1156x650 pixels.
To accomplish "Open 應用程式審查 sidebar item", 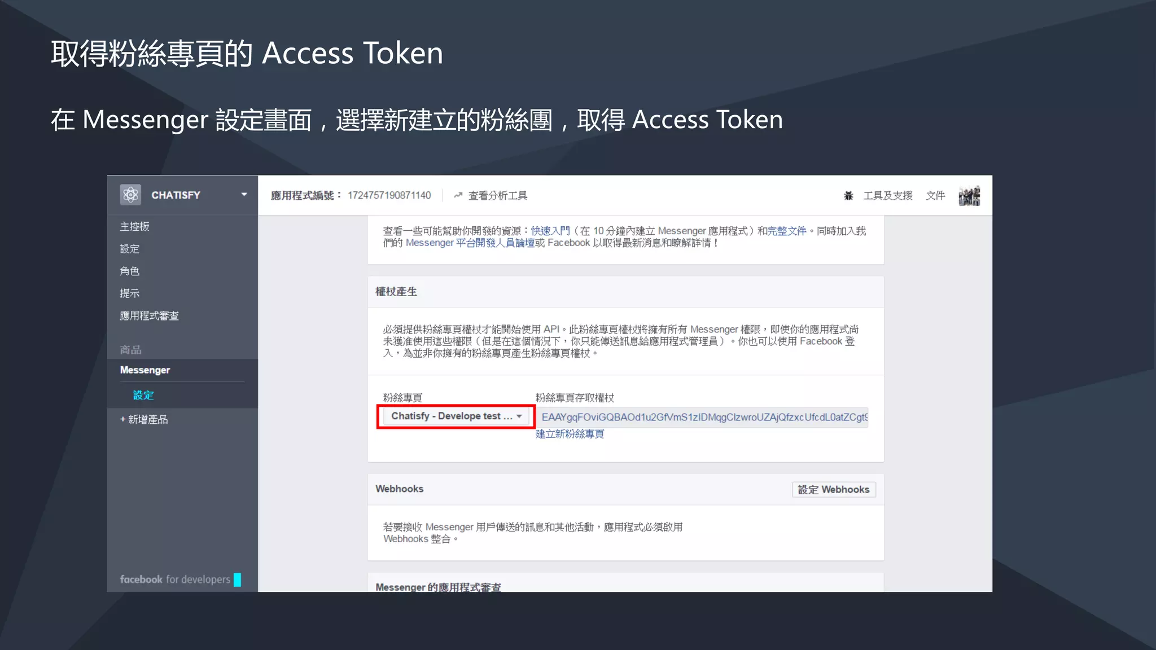I will [149, 316].
